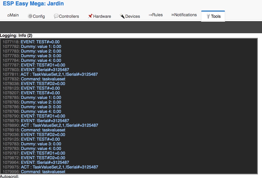Select log line 1079125 EVENT: TEST#=0.00

click(x=31, y=139)
